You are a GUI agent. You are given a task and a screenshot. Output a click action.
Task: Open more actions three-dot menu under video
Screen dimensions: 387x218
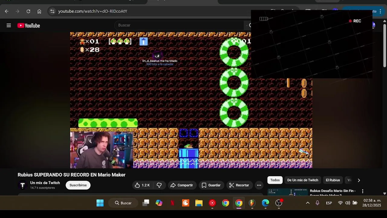259,185
